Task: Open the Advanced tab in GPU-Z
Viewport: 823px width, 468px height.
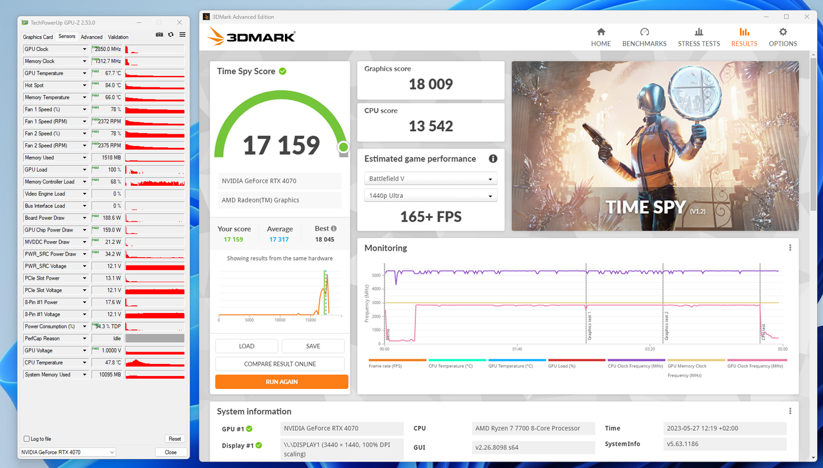Action: pyautogui.click(x=91, y=37)
